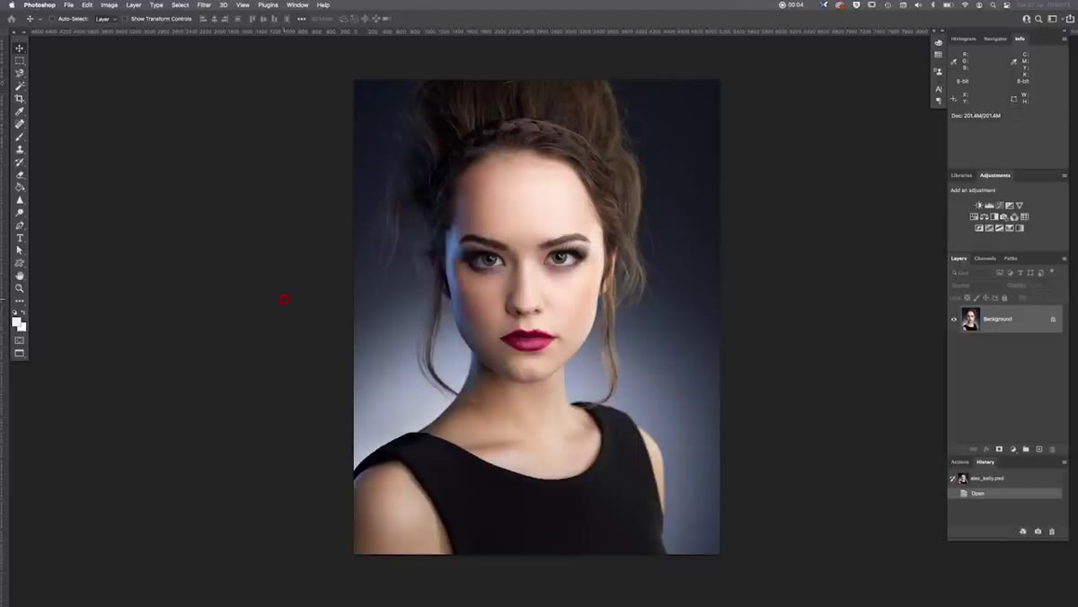Change screen mode at toolbox bottom
Viewport: 1078px width, 607px height.
tap(20, 353)
